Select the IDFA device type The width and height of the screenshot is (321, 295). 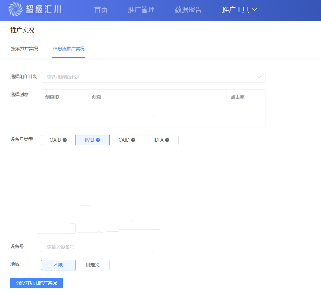[161, 140]
